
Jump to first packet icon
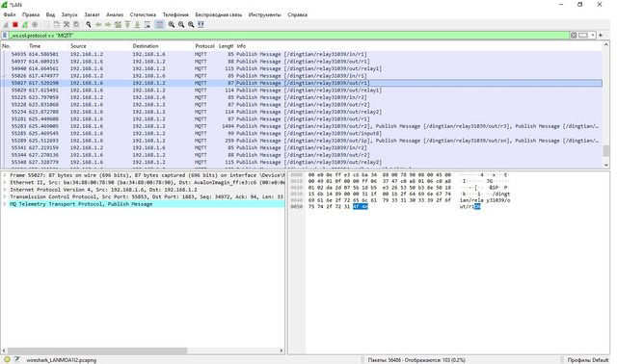click(x=127, y=25)
